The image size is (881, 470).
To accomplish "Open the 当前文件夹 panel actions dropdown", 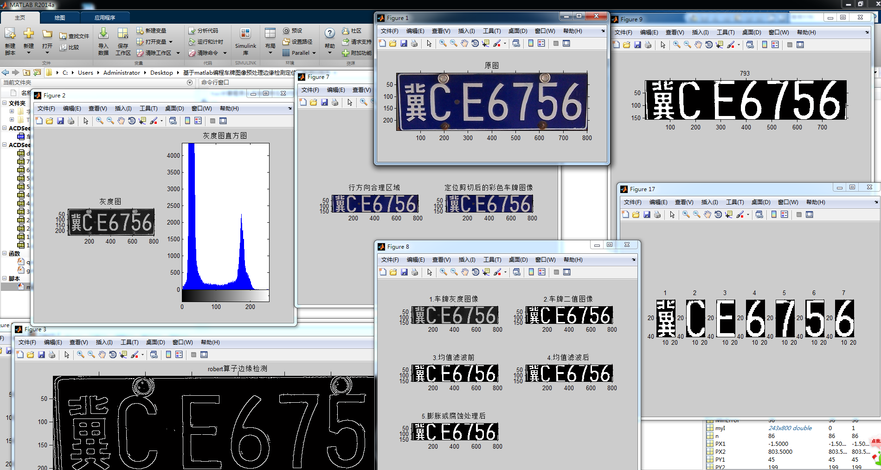I will pyautogui.click(x=189, y=83).
